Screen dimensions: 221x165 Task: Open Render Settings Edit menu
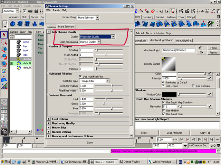(x=48, y=10)
